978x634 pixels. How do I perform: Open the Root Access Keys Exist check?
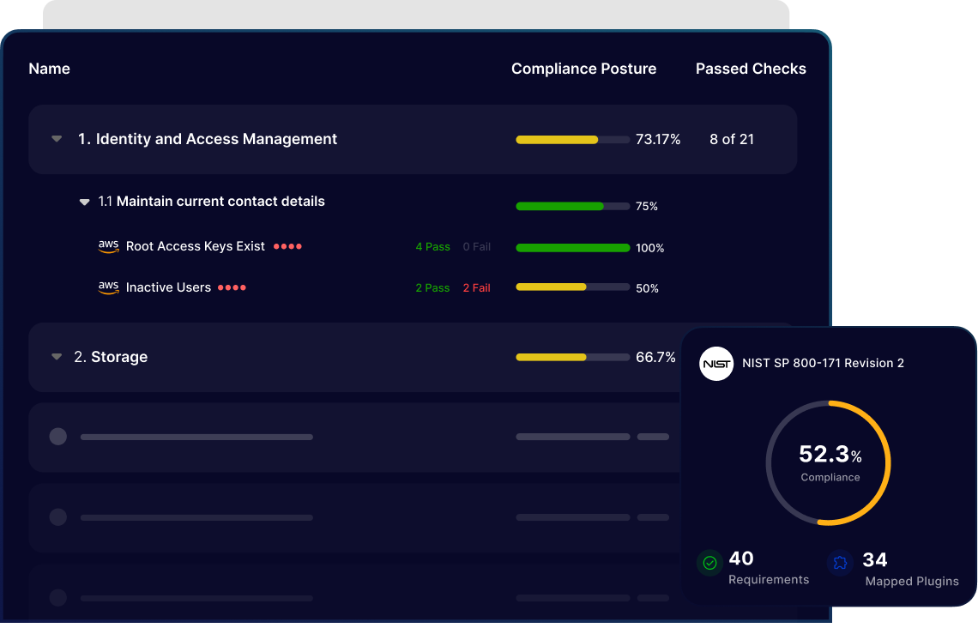[196, 246]
